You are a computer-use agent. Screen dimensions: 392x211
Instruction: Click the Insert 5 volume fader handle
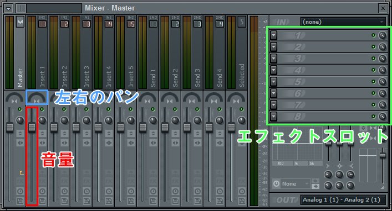(120, 128)
